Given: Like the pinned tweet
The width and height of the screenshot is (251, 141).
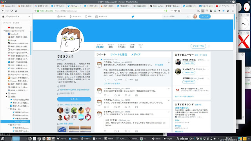Looking at the screenshot, I should (x=126, y=80).
